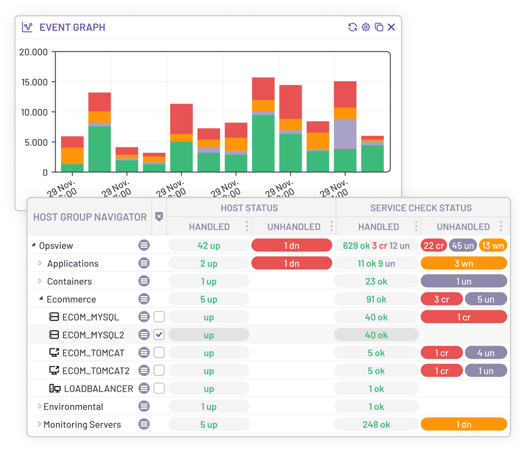The width and height of the screenshot is (525, 452).
Task: Tick the ECOM_TOMCAT2 checkbox
Action: pos(159,371)
